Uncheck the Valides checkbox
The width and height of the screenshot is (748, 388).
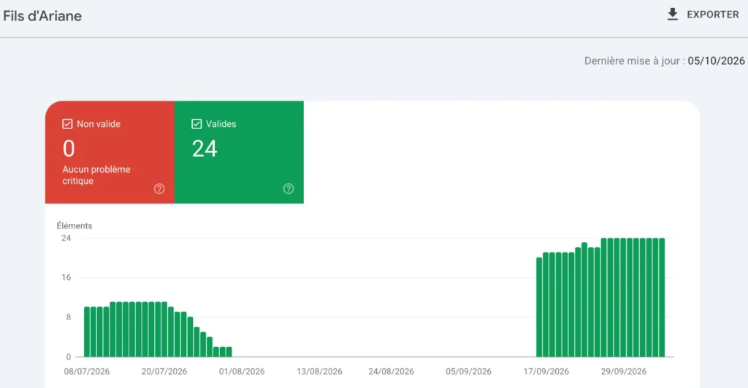(x=196, y=124)
